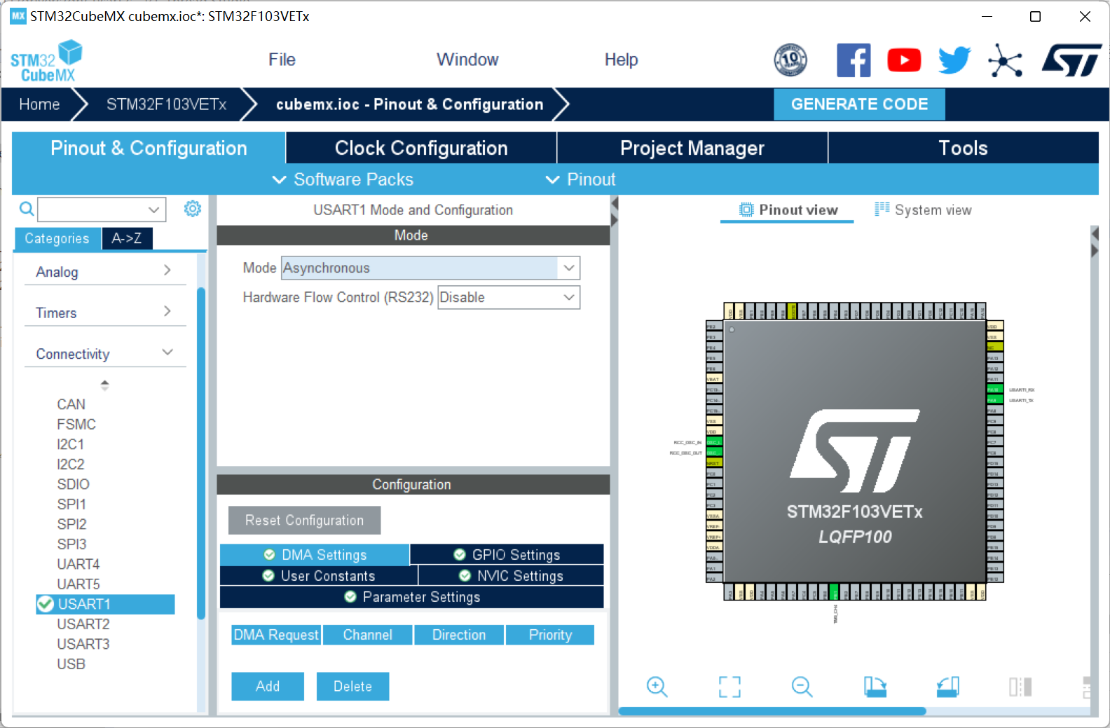This screenshot has width=1110, height=728.
Task: Select the Pinout view tab
Action: (x=788, y=210)
